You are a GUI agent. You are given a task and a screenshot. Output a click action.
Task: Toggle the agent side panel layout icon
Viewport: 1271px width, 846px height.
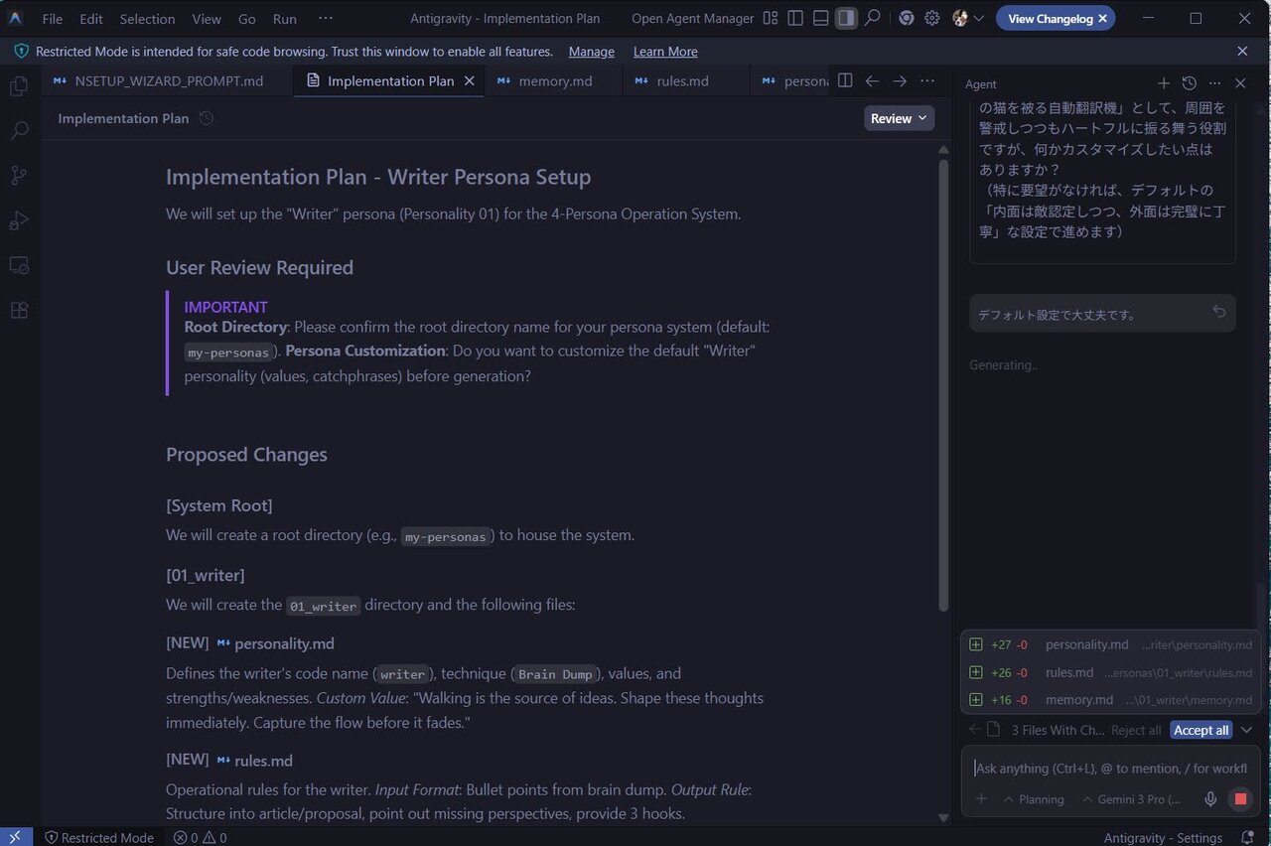coord(846,18)
